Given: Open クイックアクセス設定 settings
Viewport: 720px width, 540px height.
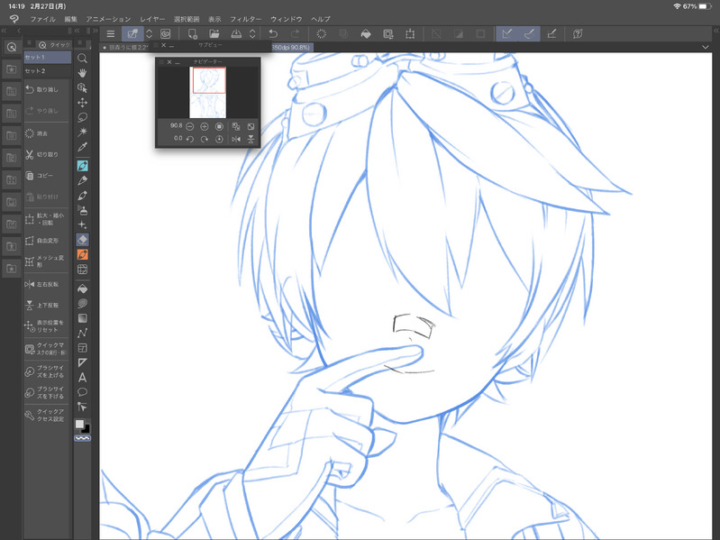Looking at the screenshot, I should tap(44, 416).
